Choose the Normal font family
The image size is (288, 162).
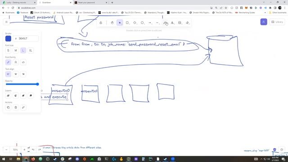(x=16, y=62)
